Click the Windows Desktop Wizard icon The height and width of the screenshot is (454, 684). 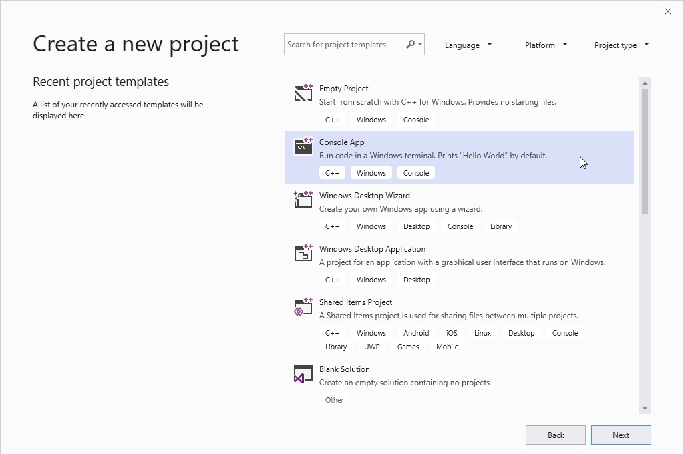[303, 200]
